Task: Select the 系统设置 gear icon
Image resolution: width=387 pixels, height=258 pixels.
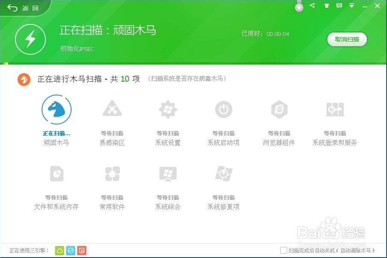Action: pos(168,109)
